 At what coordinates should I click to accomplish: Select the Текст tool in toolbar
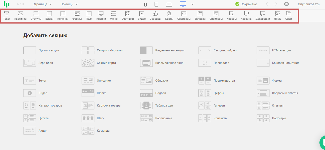click(x=7, y=16)
